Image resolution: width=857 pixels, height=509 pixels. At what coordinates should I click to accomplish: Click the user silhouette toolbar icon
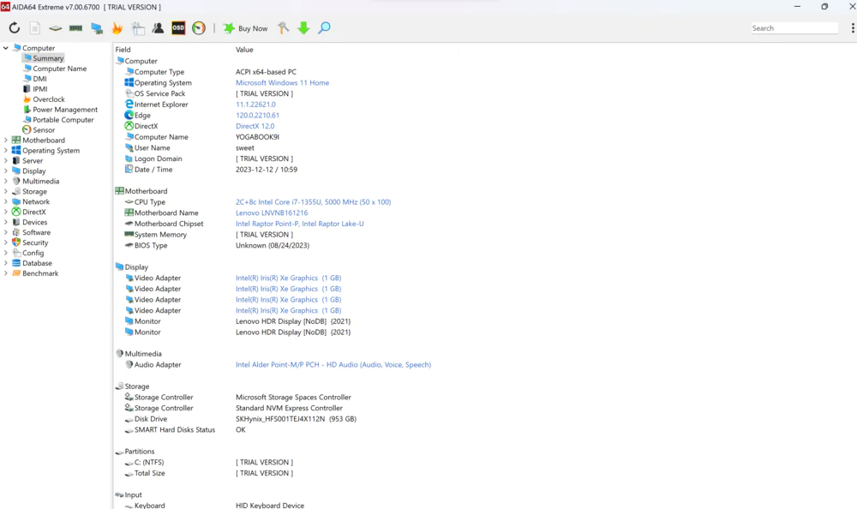tap(158, 28)
